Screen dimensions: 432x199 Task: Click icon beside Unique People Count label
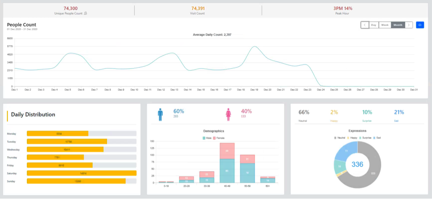click(x=86, y=14)
